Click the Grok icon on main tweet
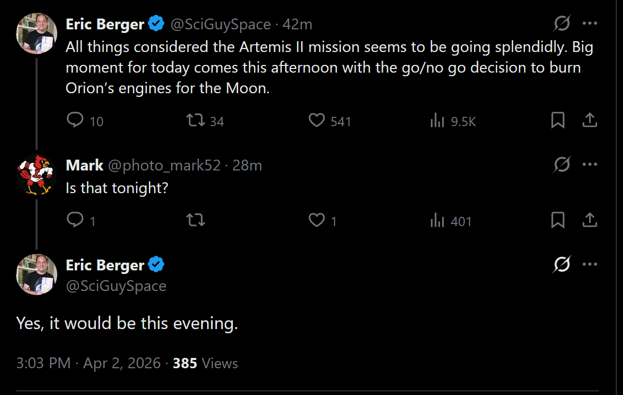 coord(562,265)
